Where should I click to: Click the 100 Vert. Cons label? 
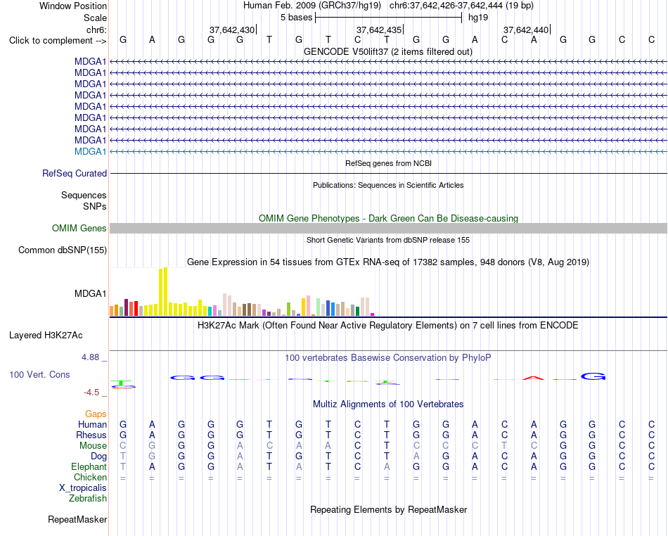point(39,374)
